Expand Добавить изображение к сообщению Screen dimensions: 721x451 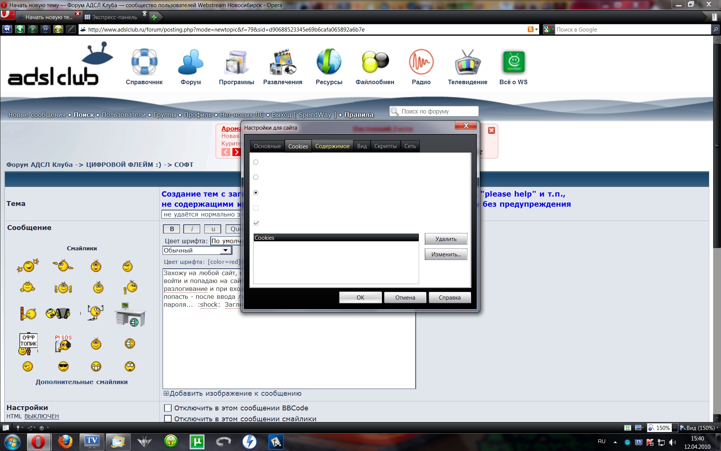(166, 393)
